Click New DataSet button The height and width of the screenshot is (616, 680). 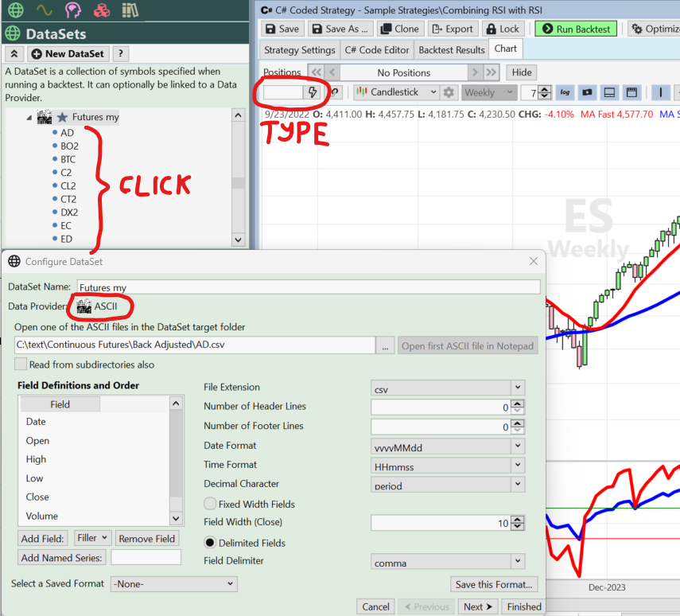click(x=68, y=54)
